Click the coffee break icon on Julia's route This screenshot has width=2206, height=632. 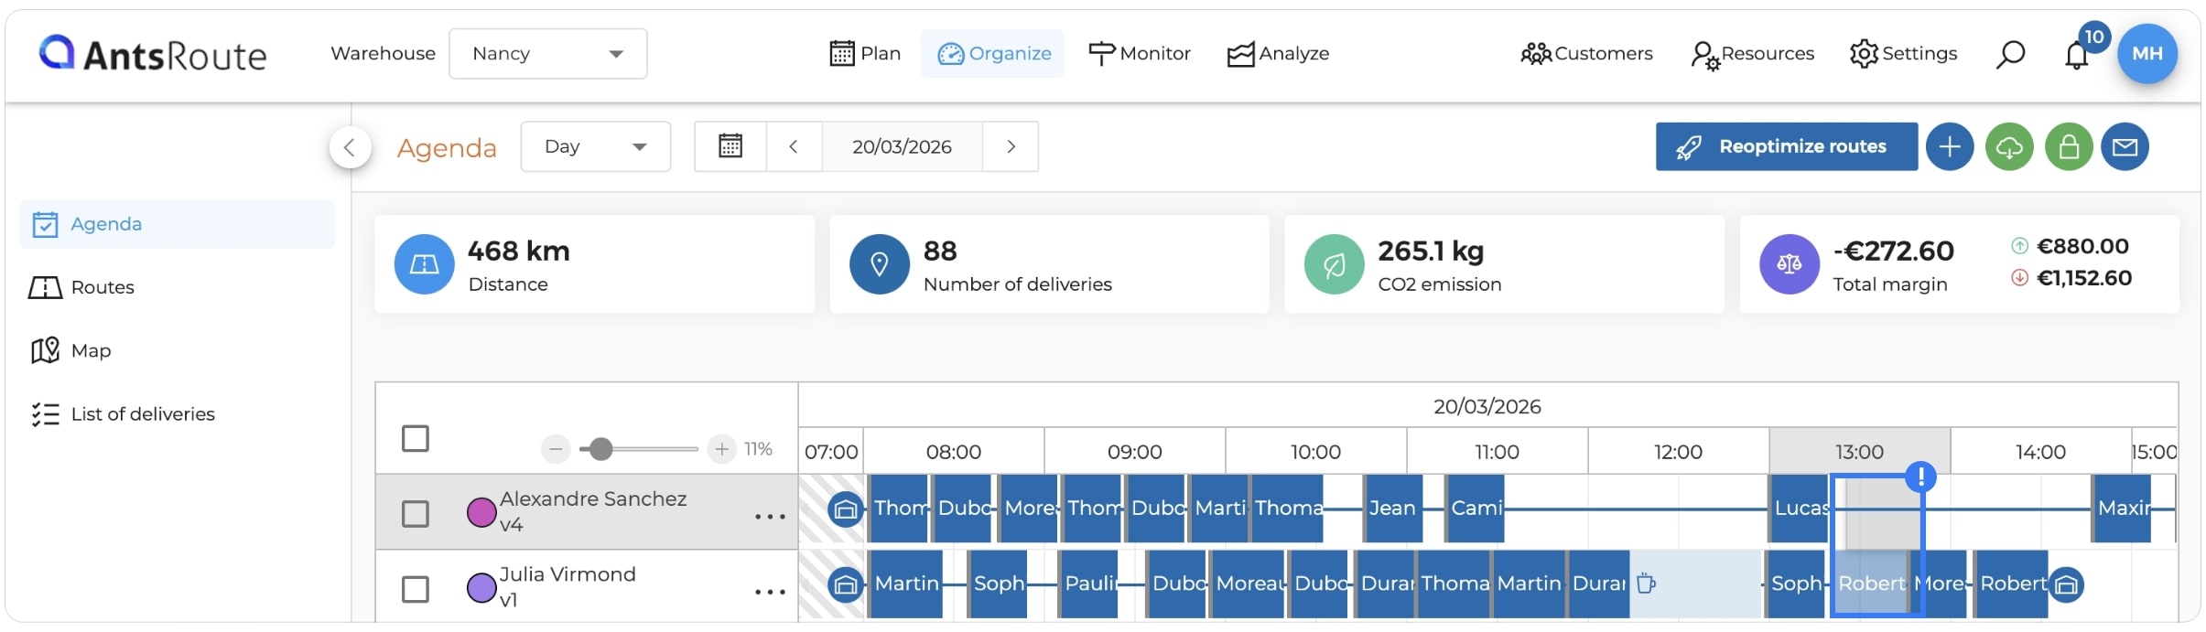click(1646, 583)
